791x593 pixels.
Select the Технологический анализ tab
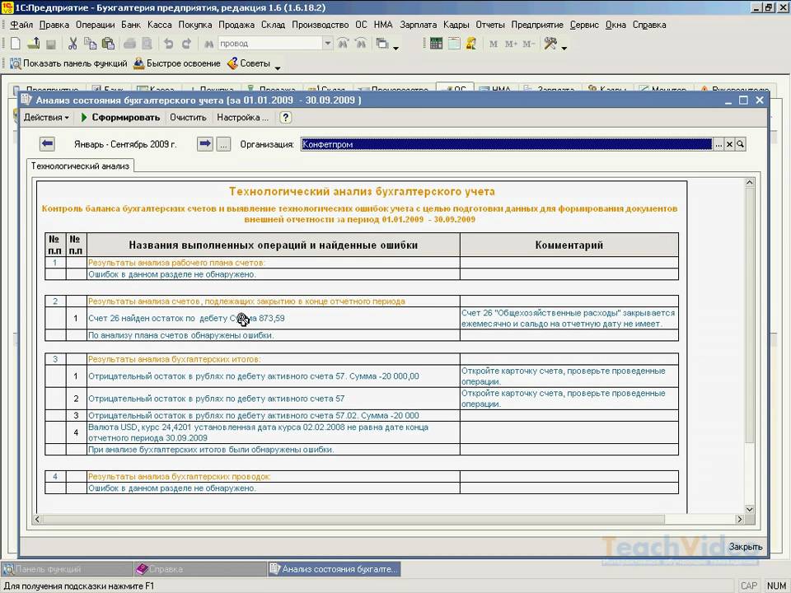click(80, 166)
